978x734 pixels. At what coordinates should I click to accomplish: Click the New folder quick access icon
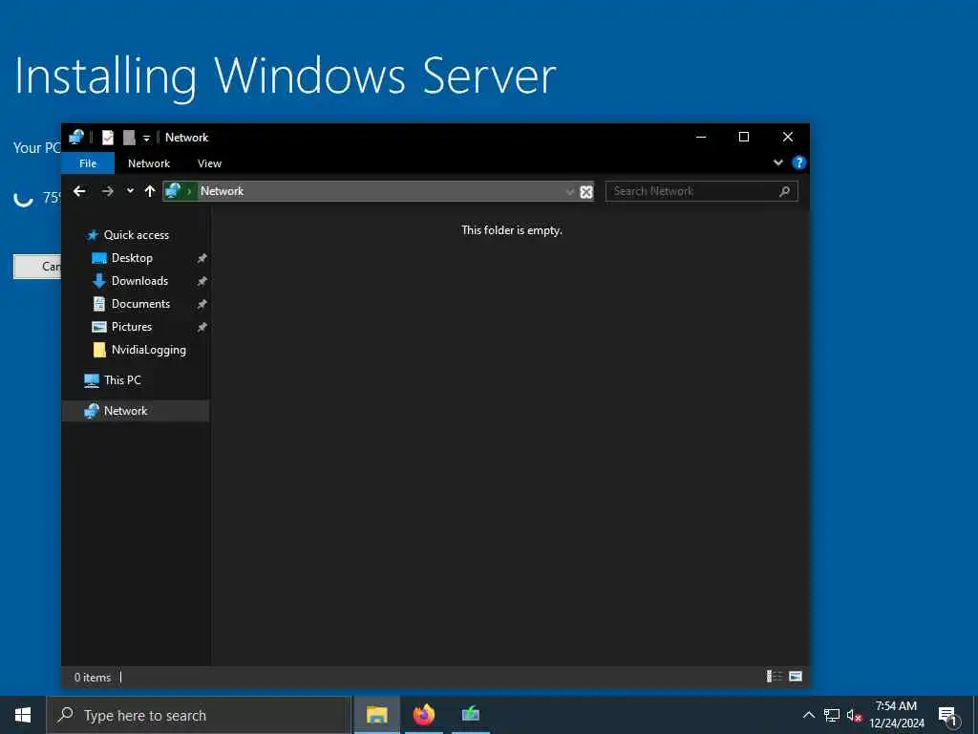(129, 138)
